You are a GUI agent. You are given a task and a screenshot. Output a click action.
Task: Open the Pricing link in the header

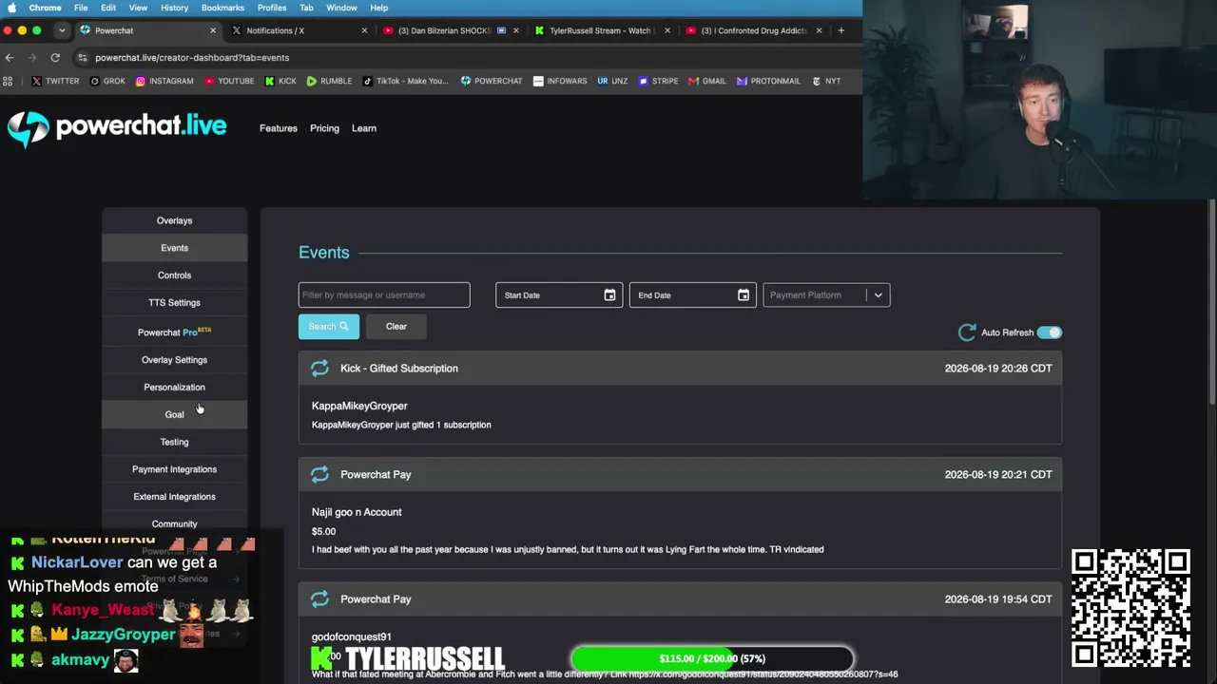(324, 128)
